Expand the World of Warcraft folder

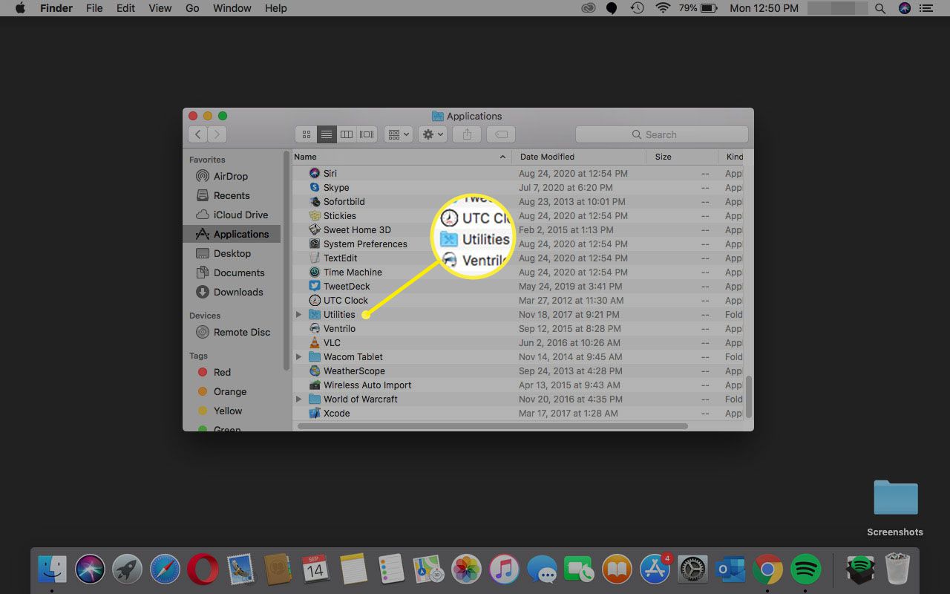[298, 399]
